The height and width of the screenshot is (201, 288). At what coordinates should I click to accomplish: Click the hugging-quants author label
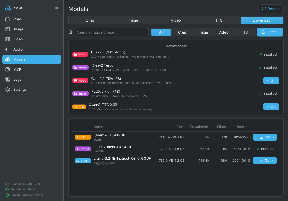[104, 163]
